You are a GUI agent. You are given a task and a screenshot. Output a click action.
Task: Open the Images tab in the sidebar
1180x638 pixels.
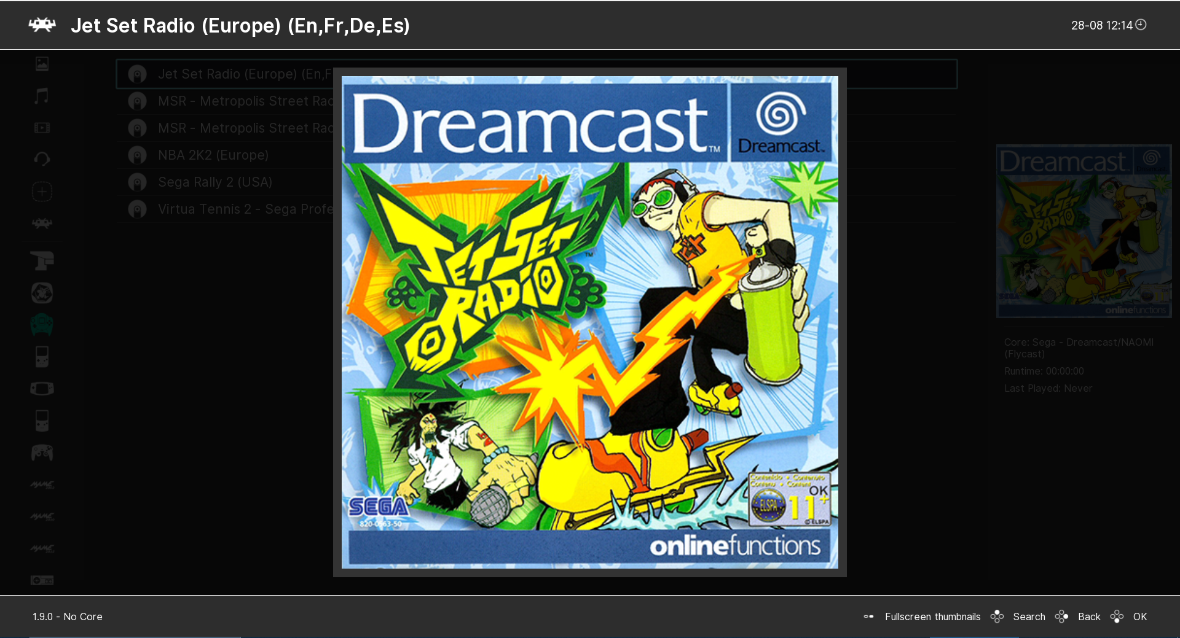click(42, 64)
